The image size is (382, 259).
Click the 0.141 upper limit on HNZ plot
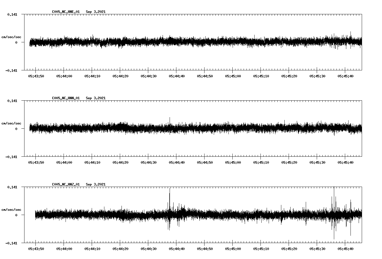pos(12,187)
